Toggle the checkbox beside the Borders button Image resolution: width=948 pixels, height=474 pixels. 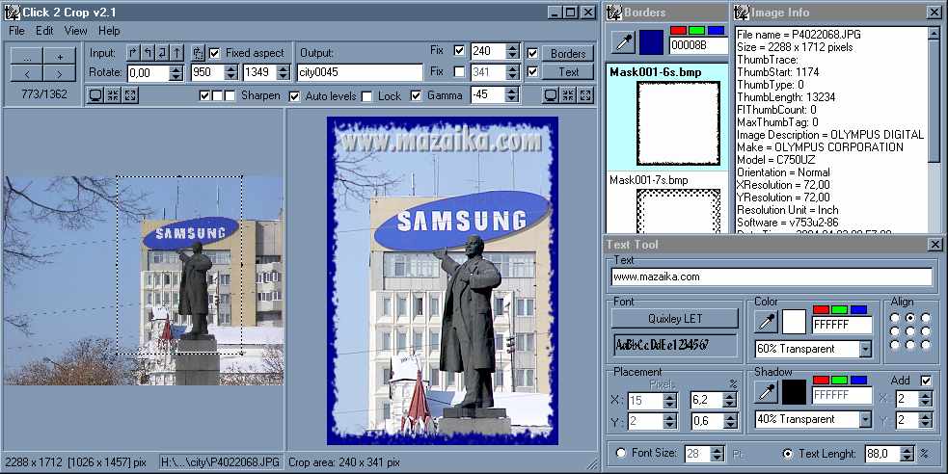tap(532, 53)
